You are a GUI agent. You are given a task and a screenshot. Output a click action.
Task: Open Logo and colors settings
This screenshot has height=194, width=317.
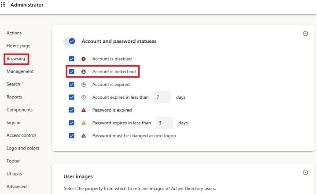22,148
